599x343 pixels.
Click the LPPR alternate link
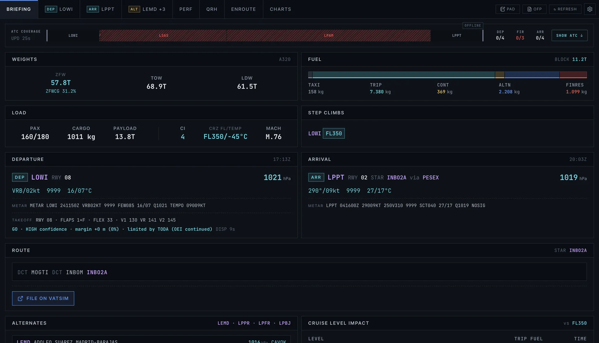(x=244, y=323)
